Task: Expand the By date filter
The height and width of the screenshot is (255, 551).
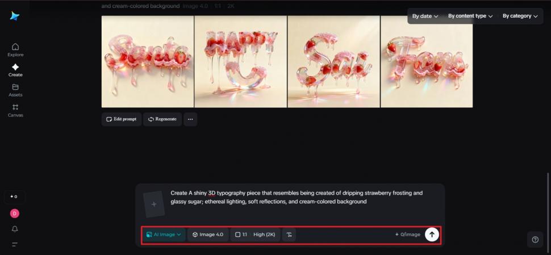Action: coord(425,16)
